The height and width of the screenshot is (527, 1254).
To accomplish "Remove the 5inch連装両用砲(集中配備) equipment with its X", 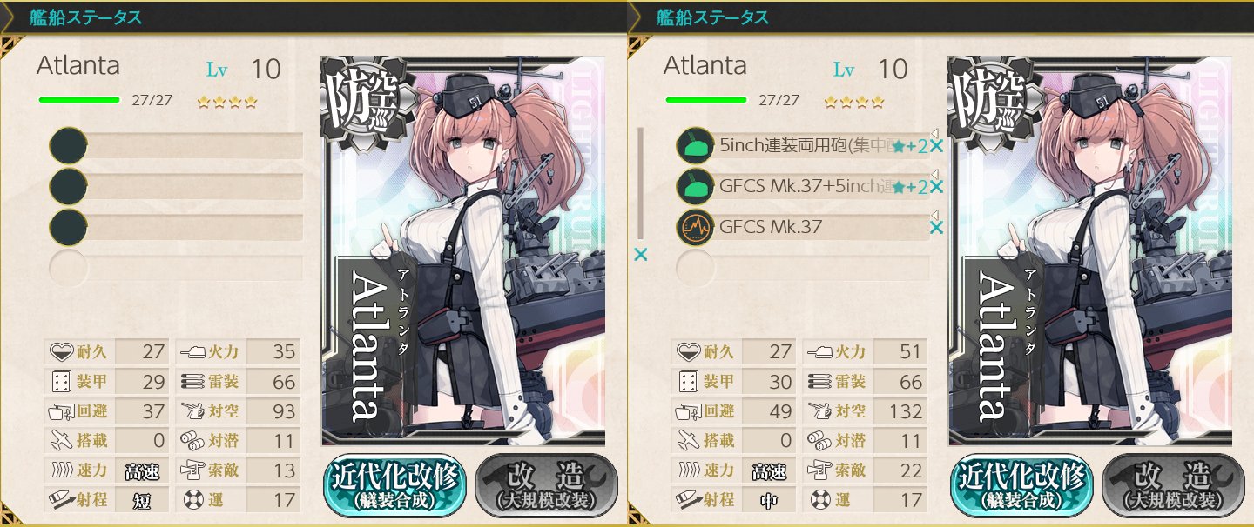I will tap(937, 146).
